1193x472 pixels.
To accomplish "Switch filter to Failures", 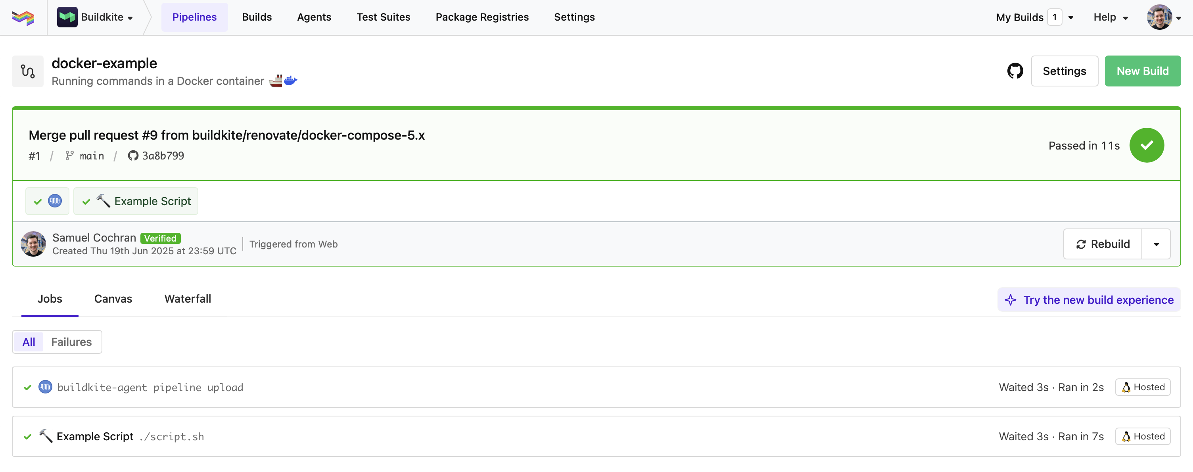I will point(71,342).
